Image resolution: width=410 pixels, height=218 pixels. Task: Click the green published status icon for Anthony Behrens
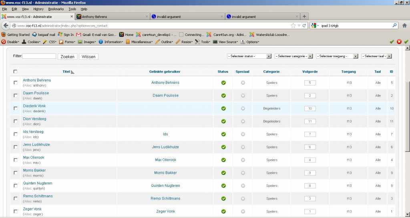coord(223,83)
